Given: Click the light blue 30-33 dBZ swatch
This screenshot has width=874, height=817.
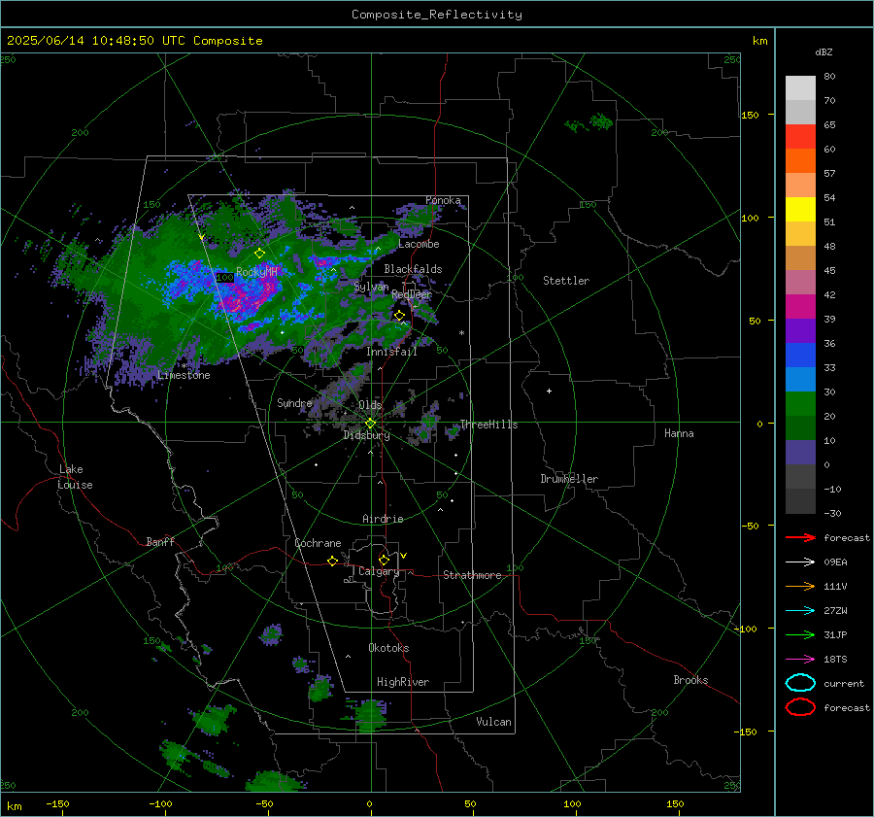Looking at the screenshot, I should (800, 379).
